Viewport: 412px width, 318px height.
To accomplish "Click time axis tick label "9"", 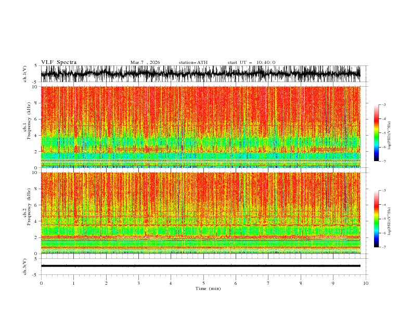I will [x=333, y=283].
